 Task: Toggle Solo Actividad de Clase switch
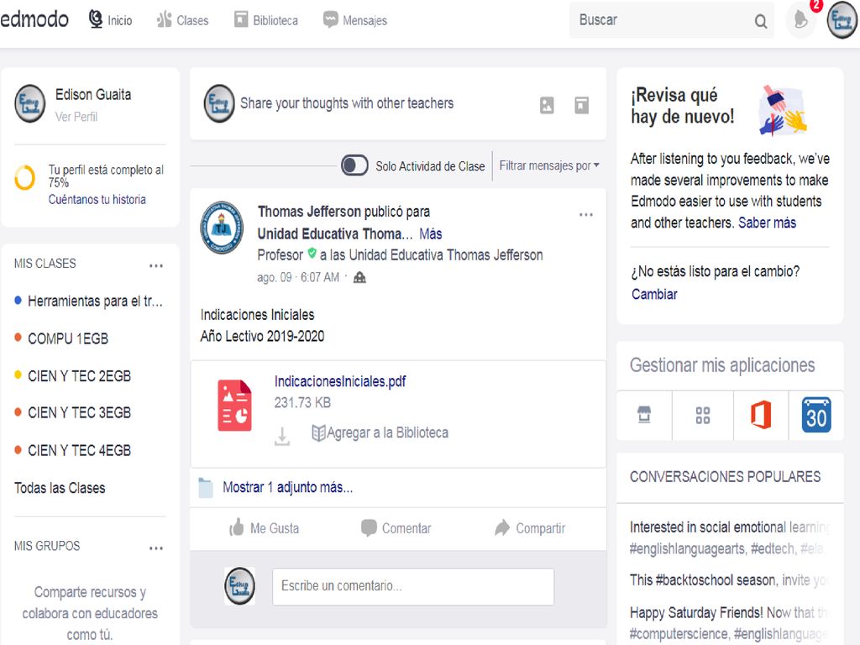pyautogui.click(x=354, y=165)
